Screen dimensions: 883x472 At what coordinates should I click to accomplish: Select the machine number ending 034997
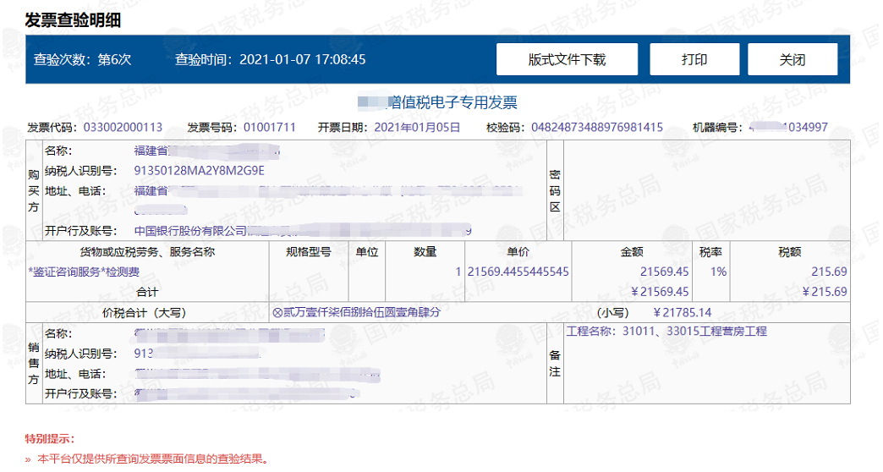point(788,127)
